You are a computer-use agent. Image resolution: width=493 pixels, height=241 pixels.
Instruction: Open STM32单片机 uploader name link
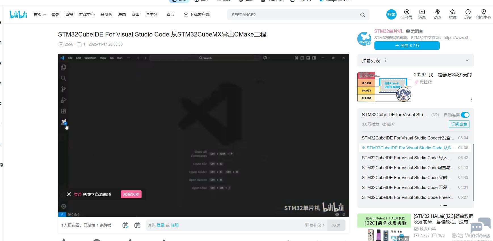coord(388,31)
